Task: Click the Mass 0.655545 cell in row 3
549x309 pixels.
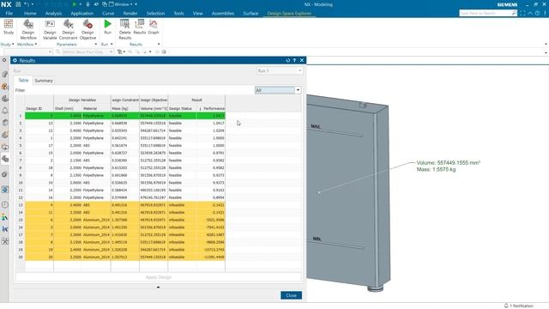Action: click(x=125, y=130)
